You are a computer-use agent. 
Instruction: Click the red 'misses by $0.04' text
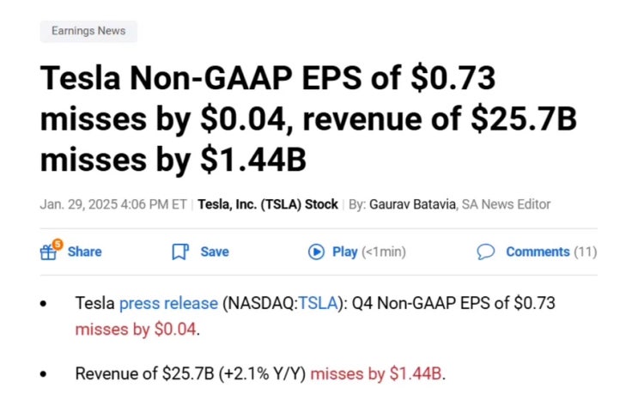(136, 328)
